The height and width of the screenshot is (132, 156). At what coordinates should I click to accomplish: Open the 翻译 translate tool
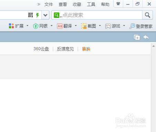click(65, 26)
